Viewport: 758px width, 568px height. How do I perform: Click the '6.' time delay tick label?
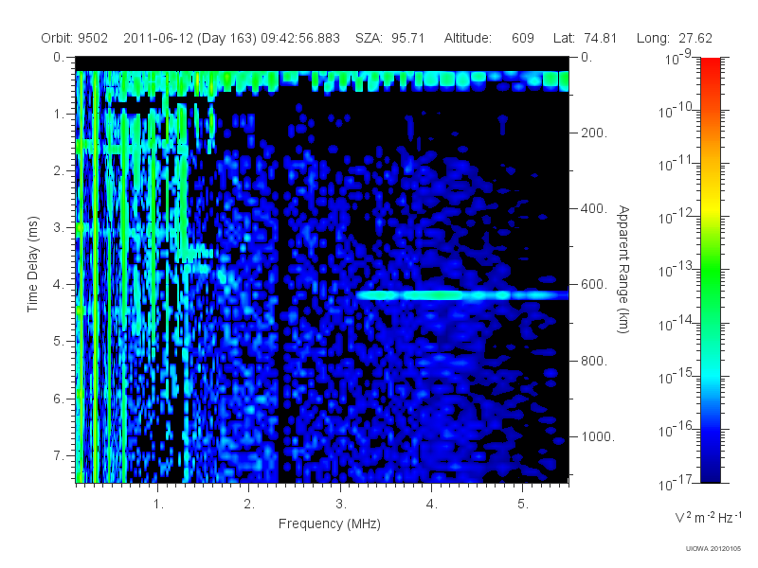click(x=59, y=399)
